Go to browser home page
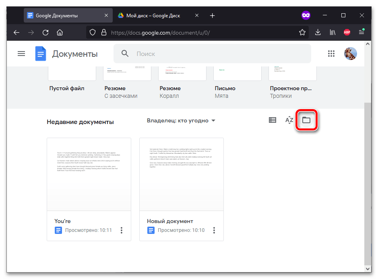 (x=60, y=32)
